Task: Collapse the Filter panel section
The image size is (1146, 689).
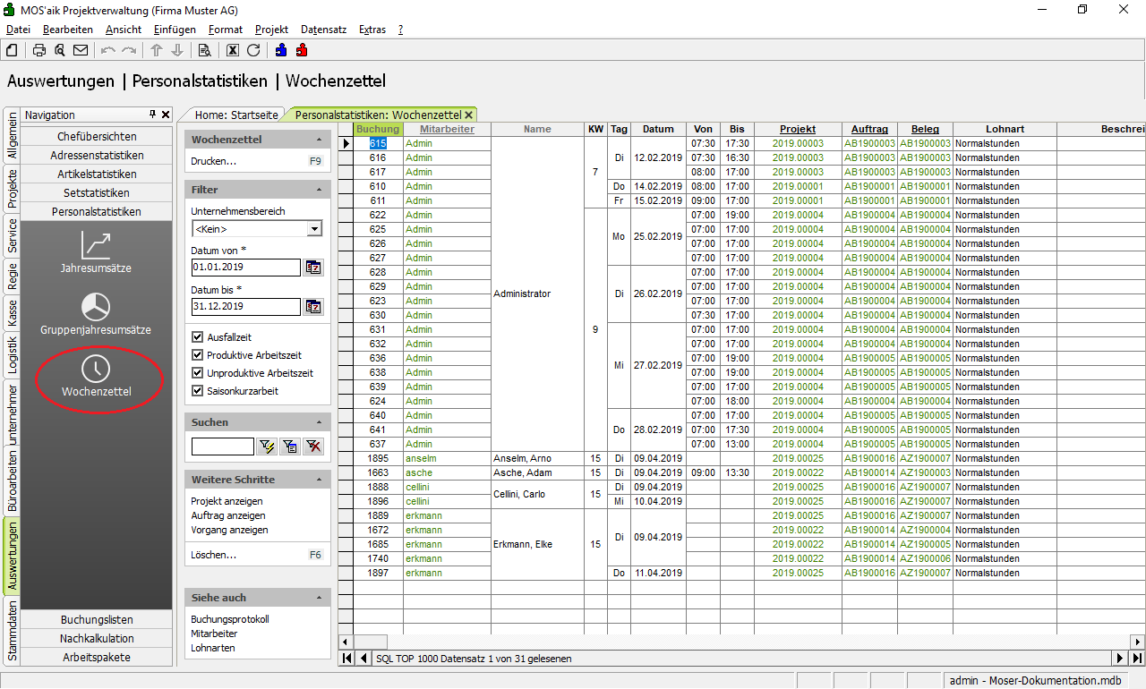Action: (320, 190)
